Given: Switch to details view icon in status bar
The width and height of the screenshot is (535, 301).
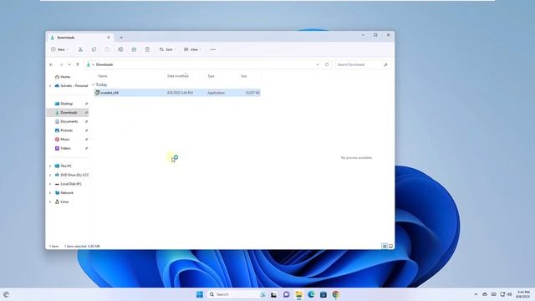Looking at the screenshot, I should pyautogui.click(x=385, y=246).
